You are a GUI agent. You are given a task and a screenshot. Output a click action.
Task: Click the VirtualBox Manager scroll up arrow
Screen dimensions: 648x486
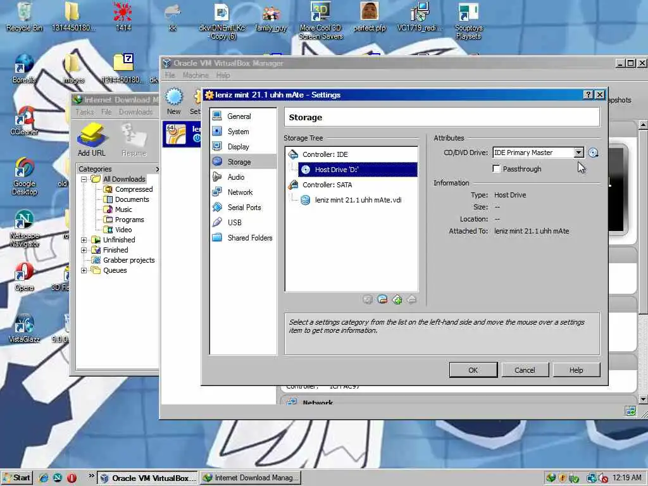tap(643, 125)
